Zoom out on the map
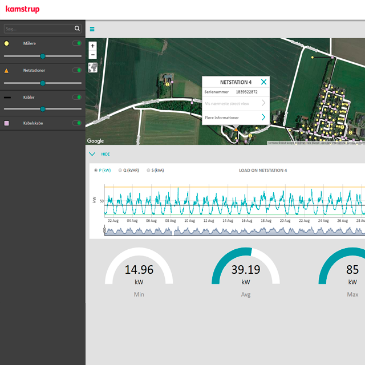 93,55
